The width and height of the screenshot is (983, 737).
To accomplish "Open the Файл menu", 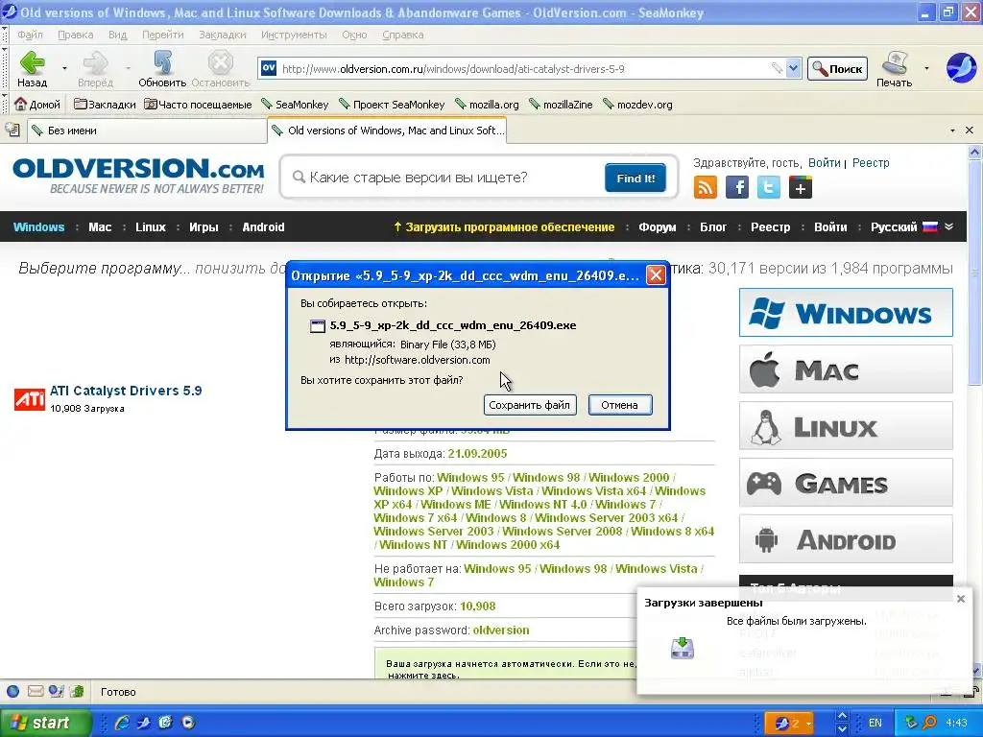I will tap(30, 35).
